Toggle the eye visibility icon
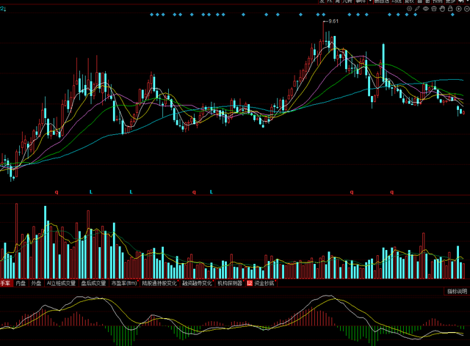The width and height of the screenshot is (470, 346). [425, 9]
